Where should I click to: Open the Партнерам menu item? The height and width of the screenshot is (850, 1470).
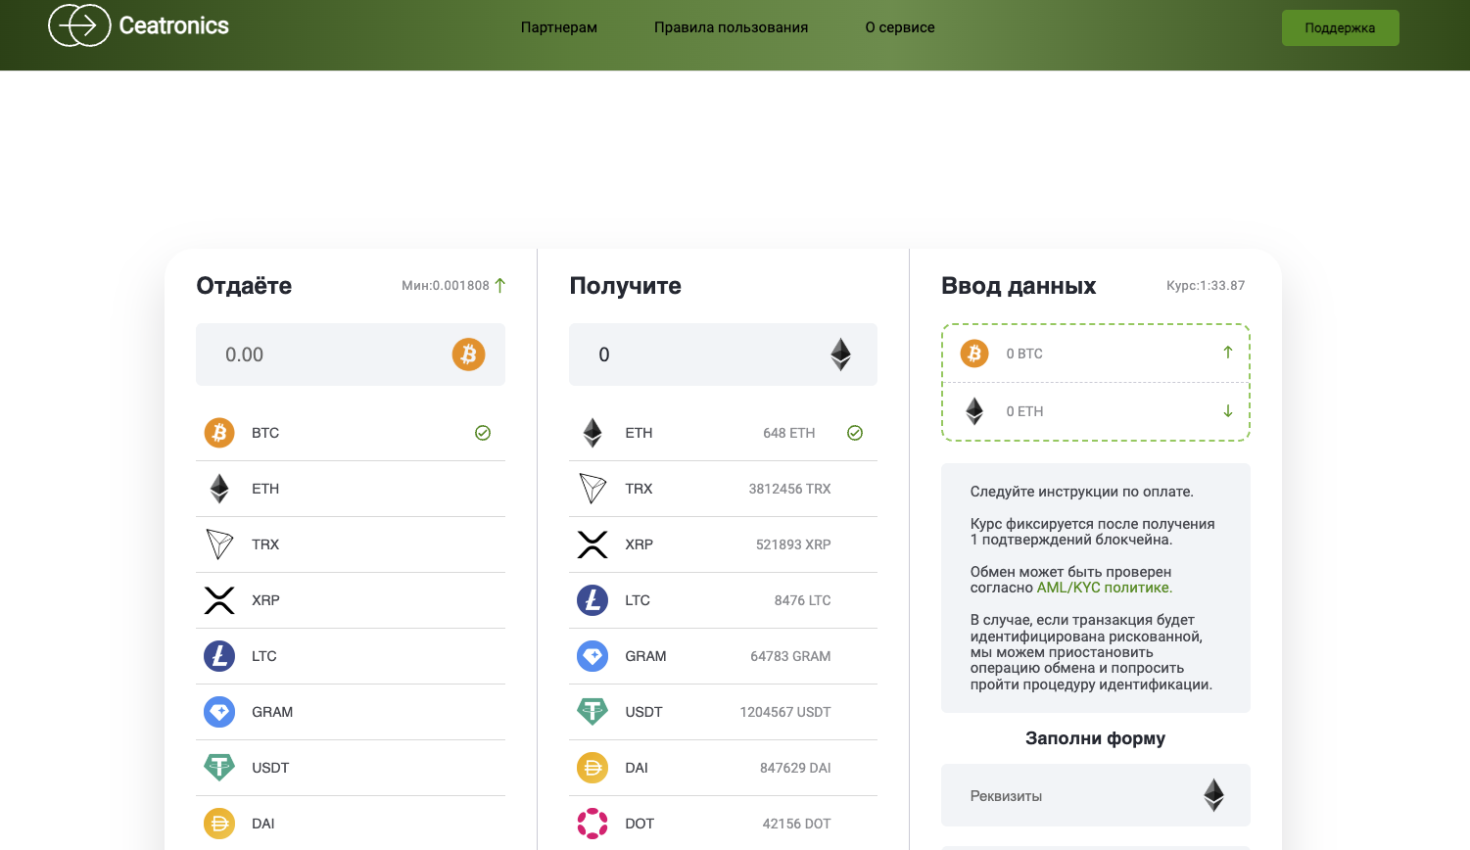(559, 27)
